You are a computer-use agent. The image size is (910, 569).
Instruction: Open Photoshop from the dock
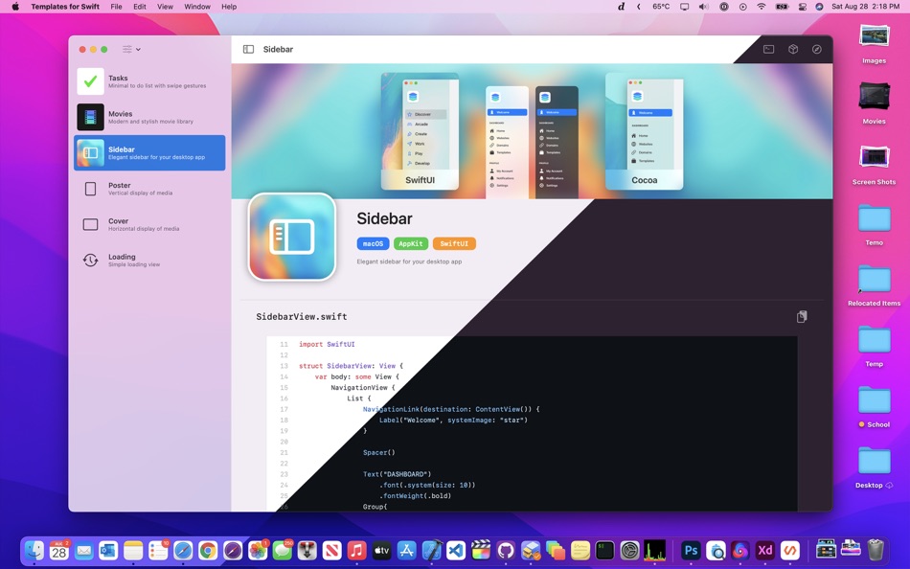(x=691, y=550)
